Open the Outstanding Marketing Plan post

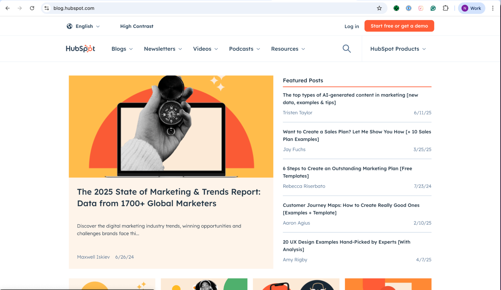(347, 172)
